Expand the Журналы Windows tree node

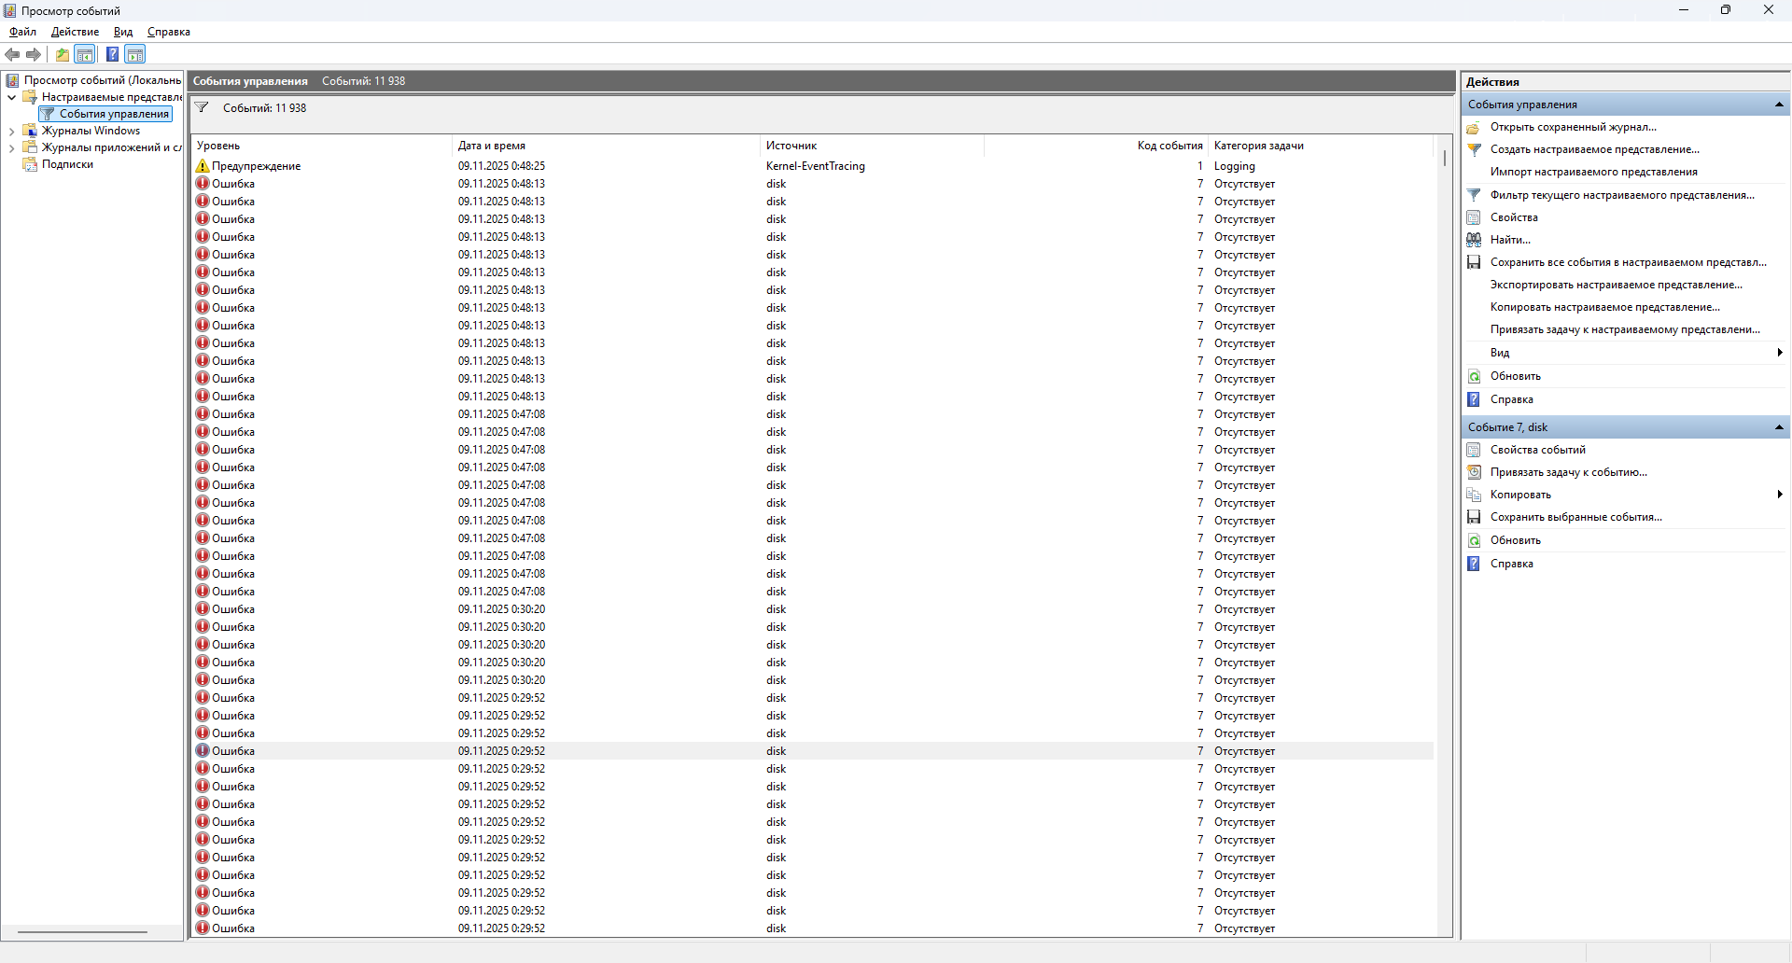coord(11,132)
